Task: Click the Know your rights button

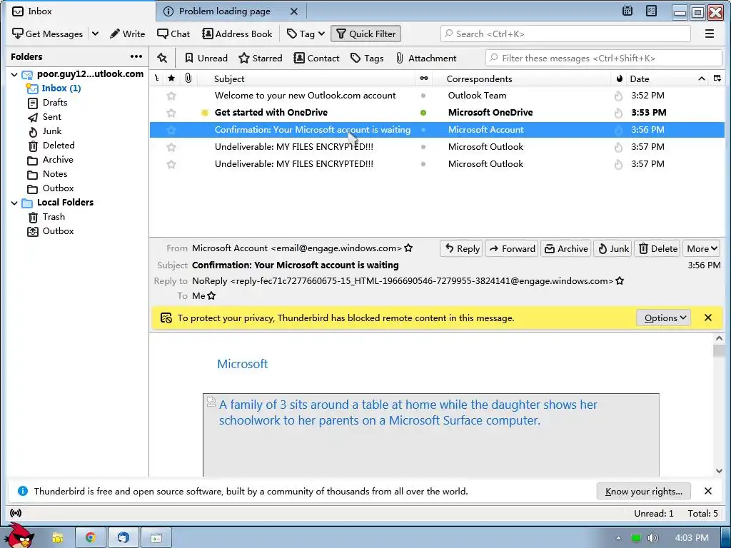Action: [643, 491]
